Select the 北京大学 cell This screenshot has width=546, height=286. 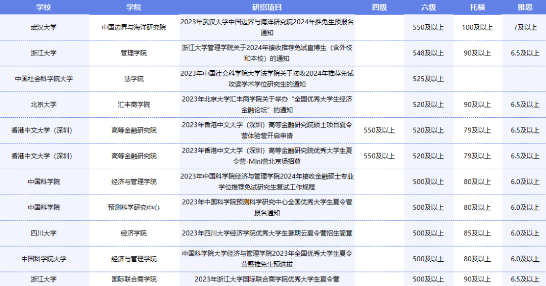(x=43, y=105)
